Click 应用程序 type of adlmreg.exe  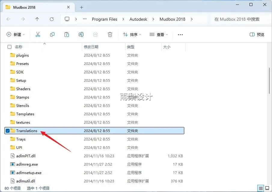[x=134, y=164]
